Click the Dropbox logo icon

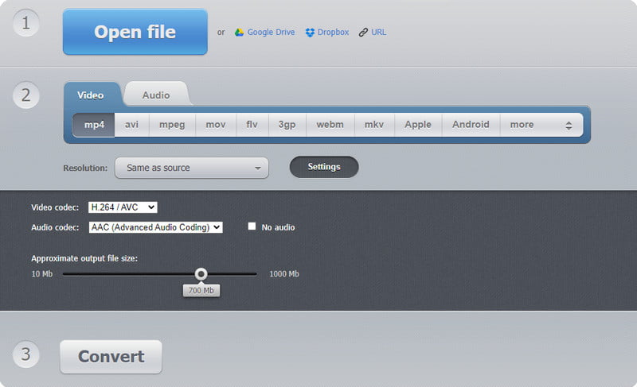pyautogui.click(x=310, y=33)
